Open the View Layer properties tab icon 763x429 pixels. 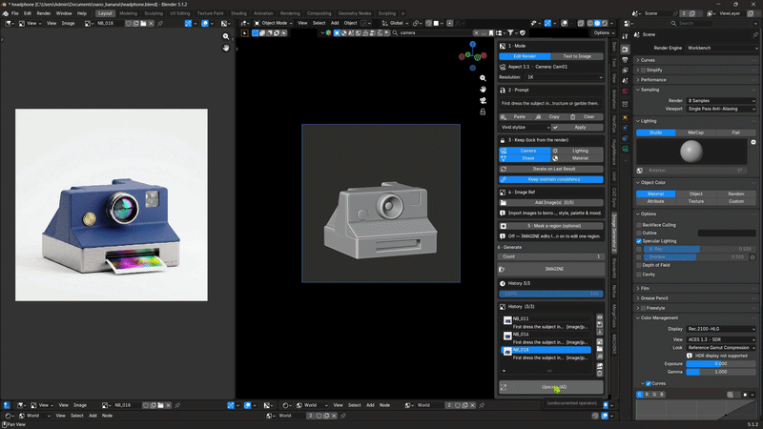[625, 71]
